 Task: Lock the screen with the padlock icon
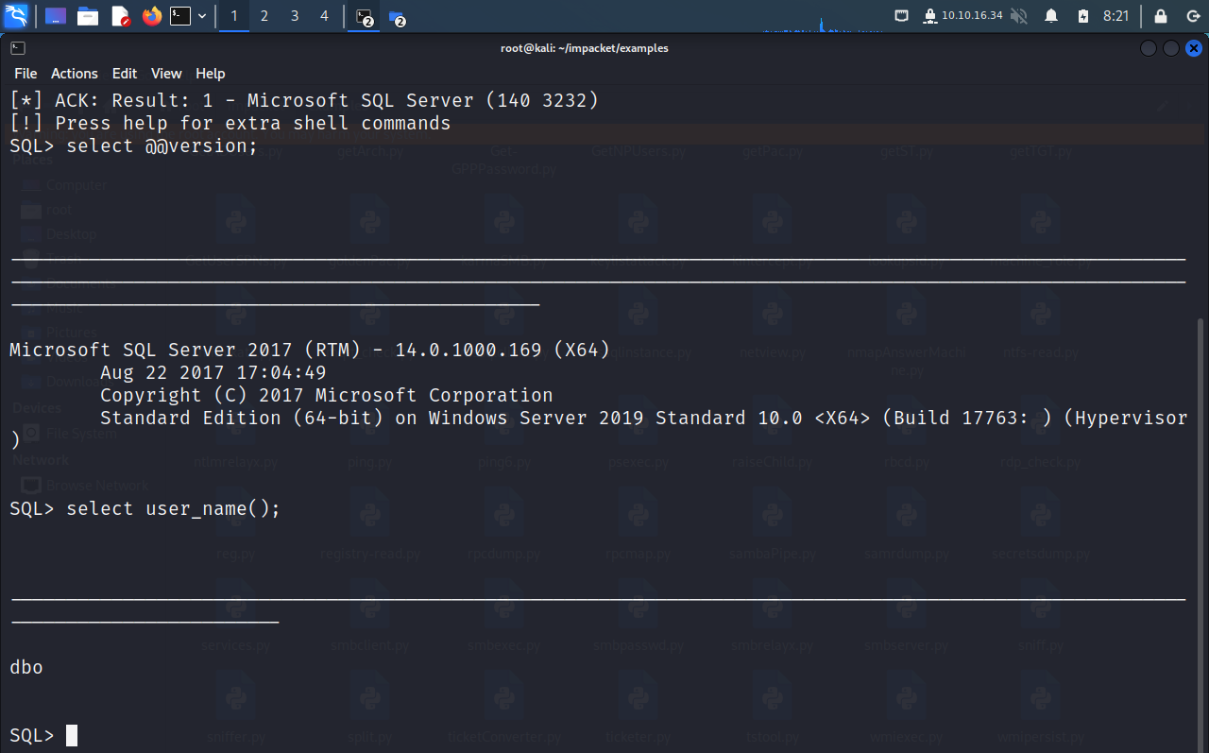(x=1161, y=16)
